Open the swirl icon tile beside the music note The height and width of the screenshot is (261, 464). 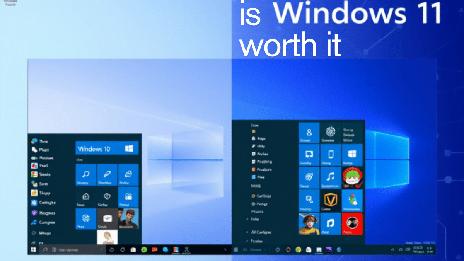(309, 177)
